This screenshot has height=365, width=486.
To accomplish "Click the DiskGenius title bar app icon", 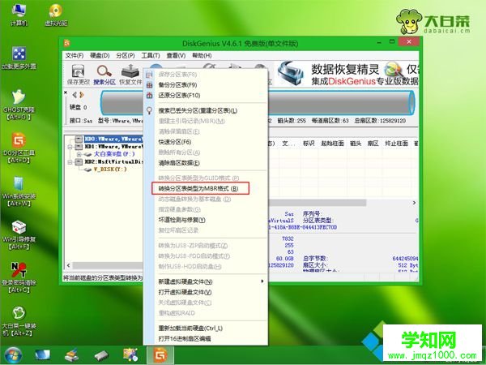I will point(66,43).
